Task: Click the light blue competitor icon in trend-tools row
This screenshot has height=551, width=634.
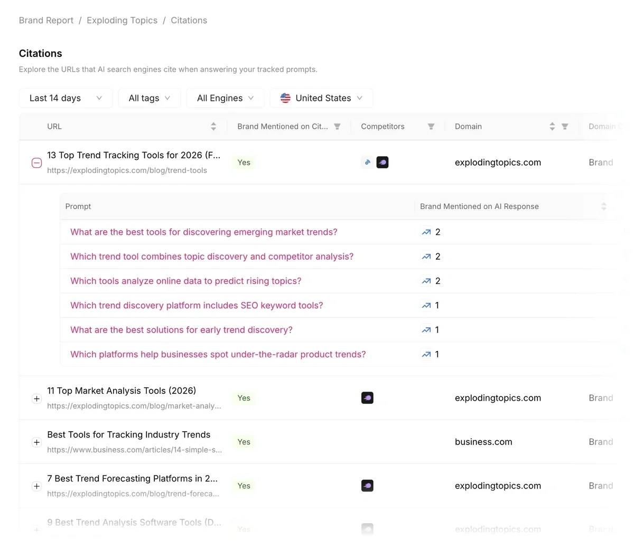Action: pyautogui.click(x=367, y=163)
